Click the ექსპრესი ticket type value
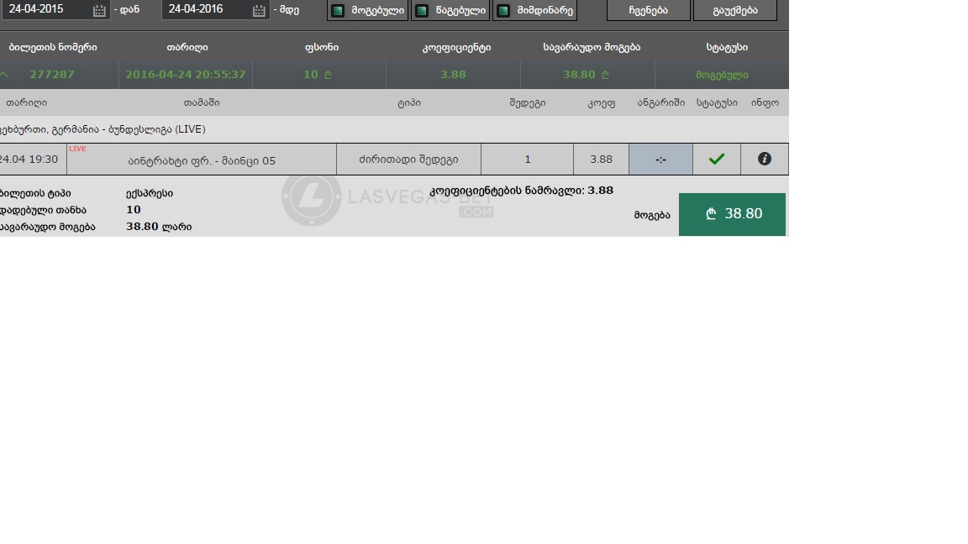 coord(150,194)
